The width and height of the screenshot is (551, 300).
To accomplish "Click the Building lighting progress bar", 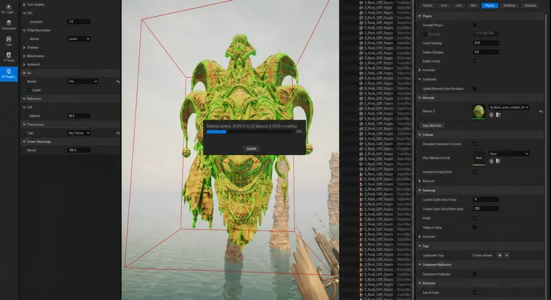I will click(x=249, y=132).
